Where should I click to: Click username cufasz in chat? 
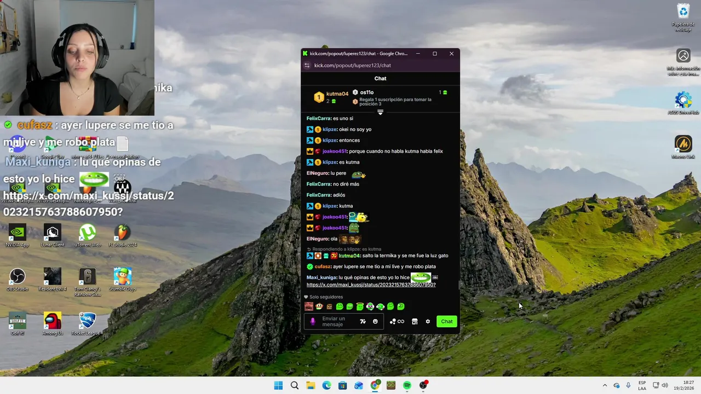click(x=323, y=266)
